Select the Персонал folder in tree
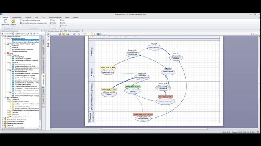261x146 pixels. tap(15, 114)
